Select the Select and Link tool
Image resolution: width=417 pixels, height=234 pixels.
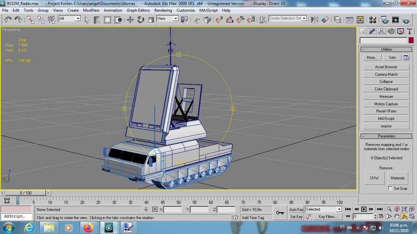click(30, 20)
